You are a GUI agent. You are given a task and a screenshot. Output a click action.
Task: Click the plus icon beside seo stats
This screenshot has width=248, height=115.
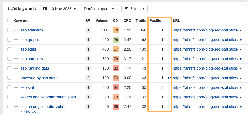[x=16, y=49]
